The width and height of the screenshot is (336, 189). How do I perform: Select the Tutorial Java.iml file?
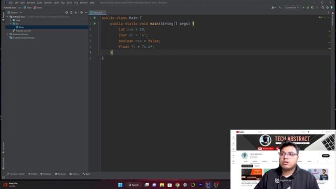coord(22,31)
